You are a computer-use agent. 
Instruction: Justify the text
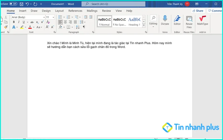pos(75,22)
